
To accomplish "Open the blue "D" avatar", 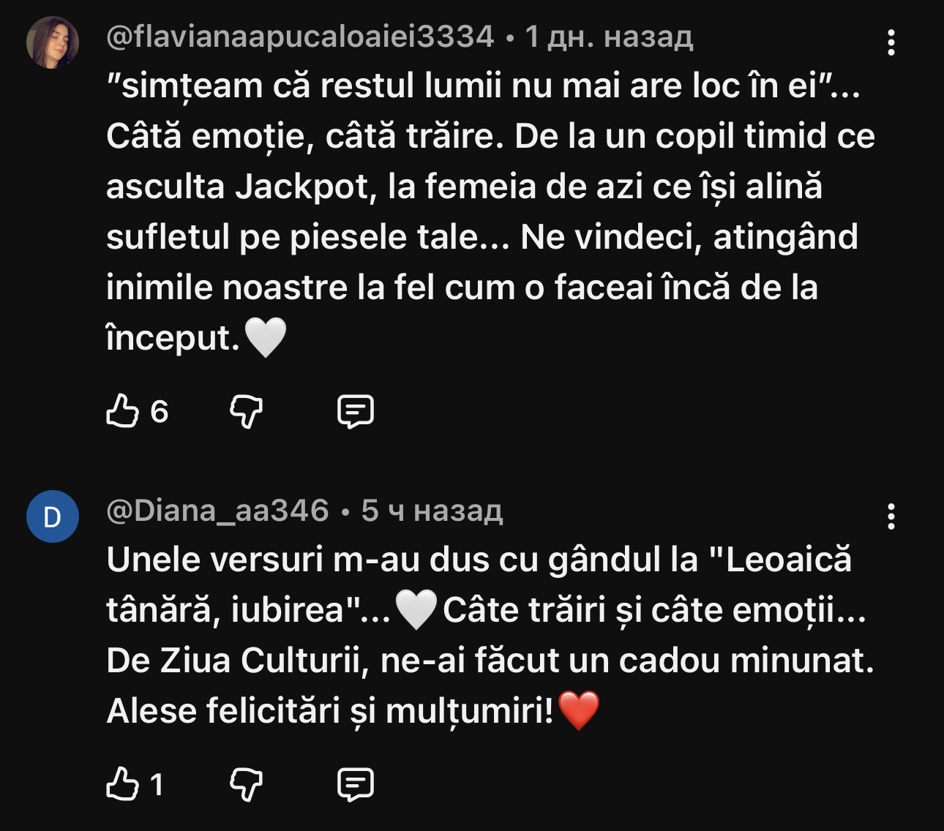I will [x=53, y=516].
